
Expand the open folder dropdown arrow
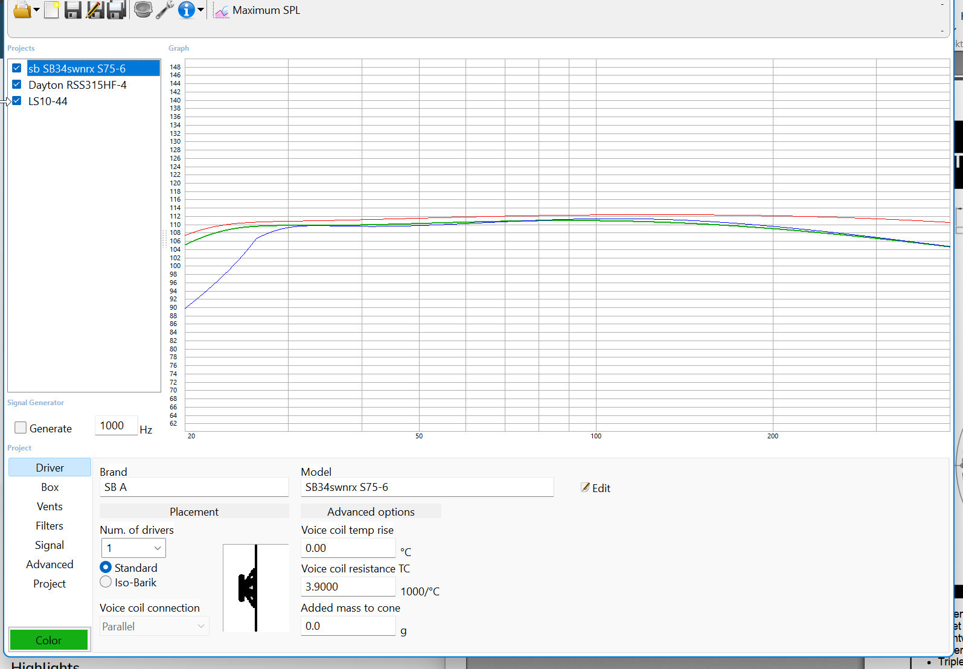[x=37, y=10]
